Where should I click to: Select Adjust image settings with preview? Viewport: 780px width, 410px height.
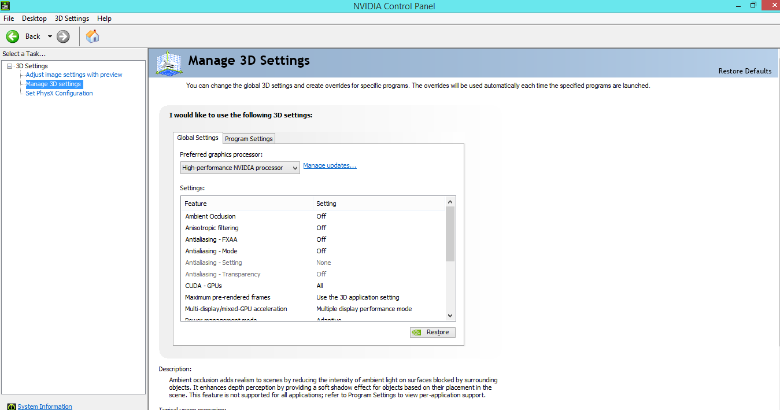click(74, 75)
